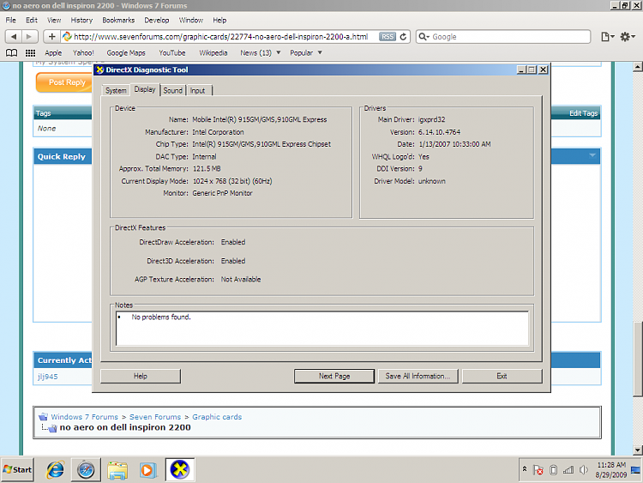
Task: Add bookmark with the plus button
Action: [51, 37]
